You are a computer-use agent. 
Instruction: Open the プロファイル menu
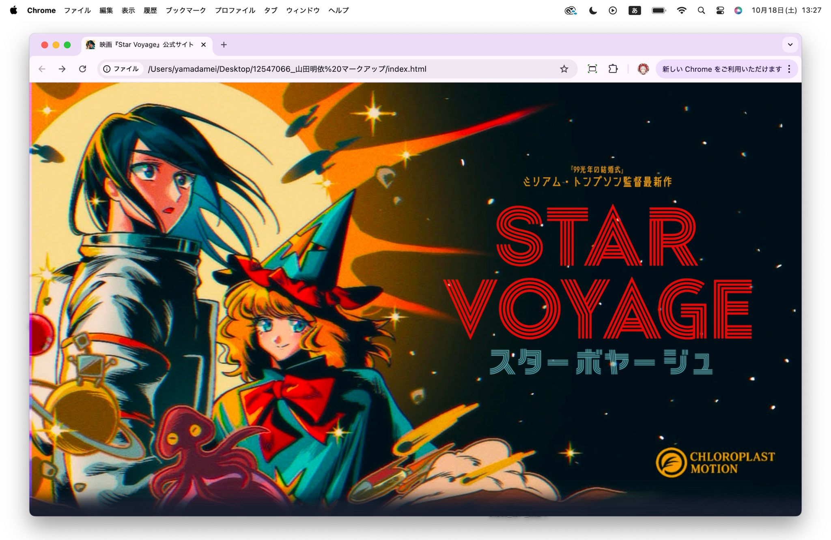coord(235,10)
